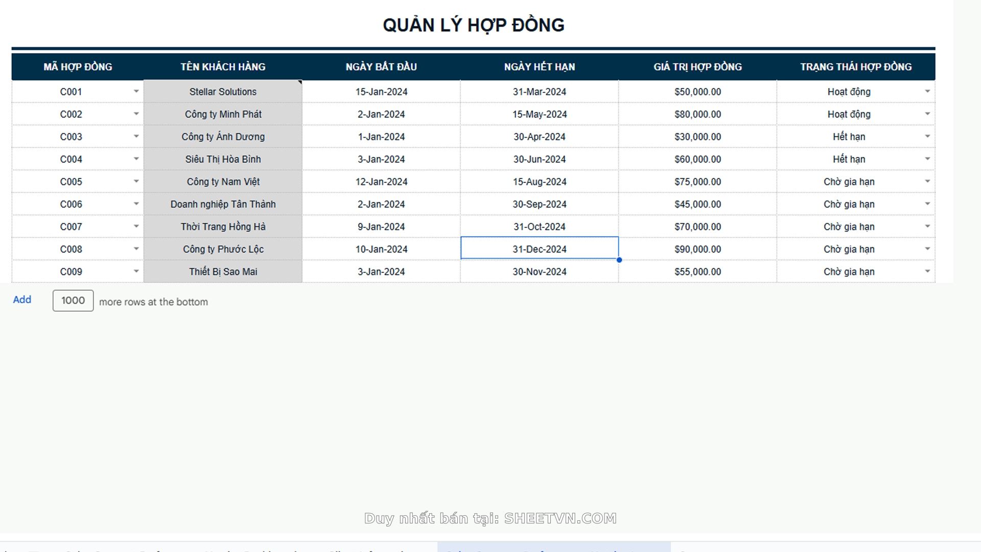Screen dimensions: 981x552
Task: Click the 'TRẠNG THÁI HỢP ĐỒNG' column header
Action: pyautogui.click(x=856, y=67)
